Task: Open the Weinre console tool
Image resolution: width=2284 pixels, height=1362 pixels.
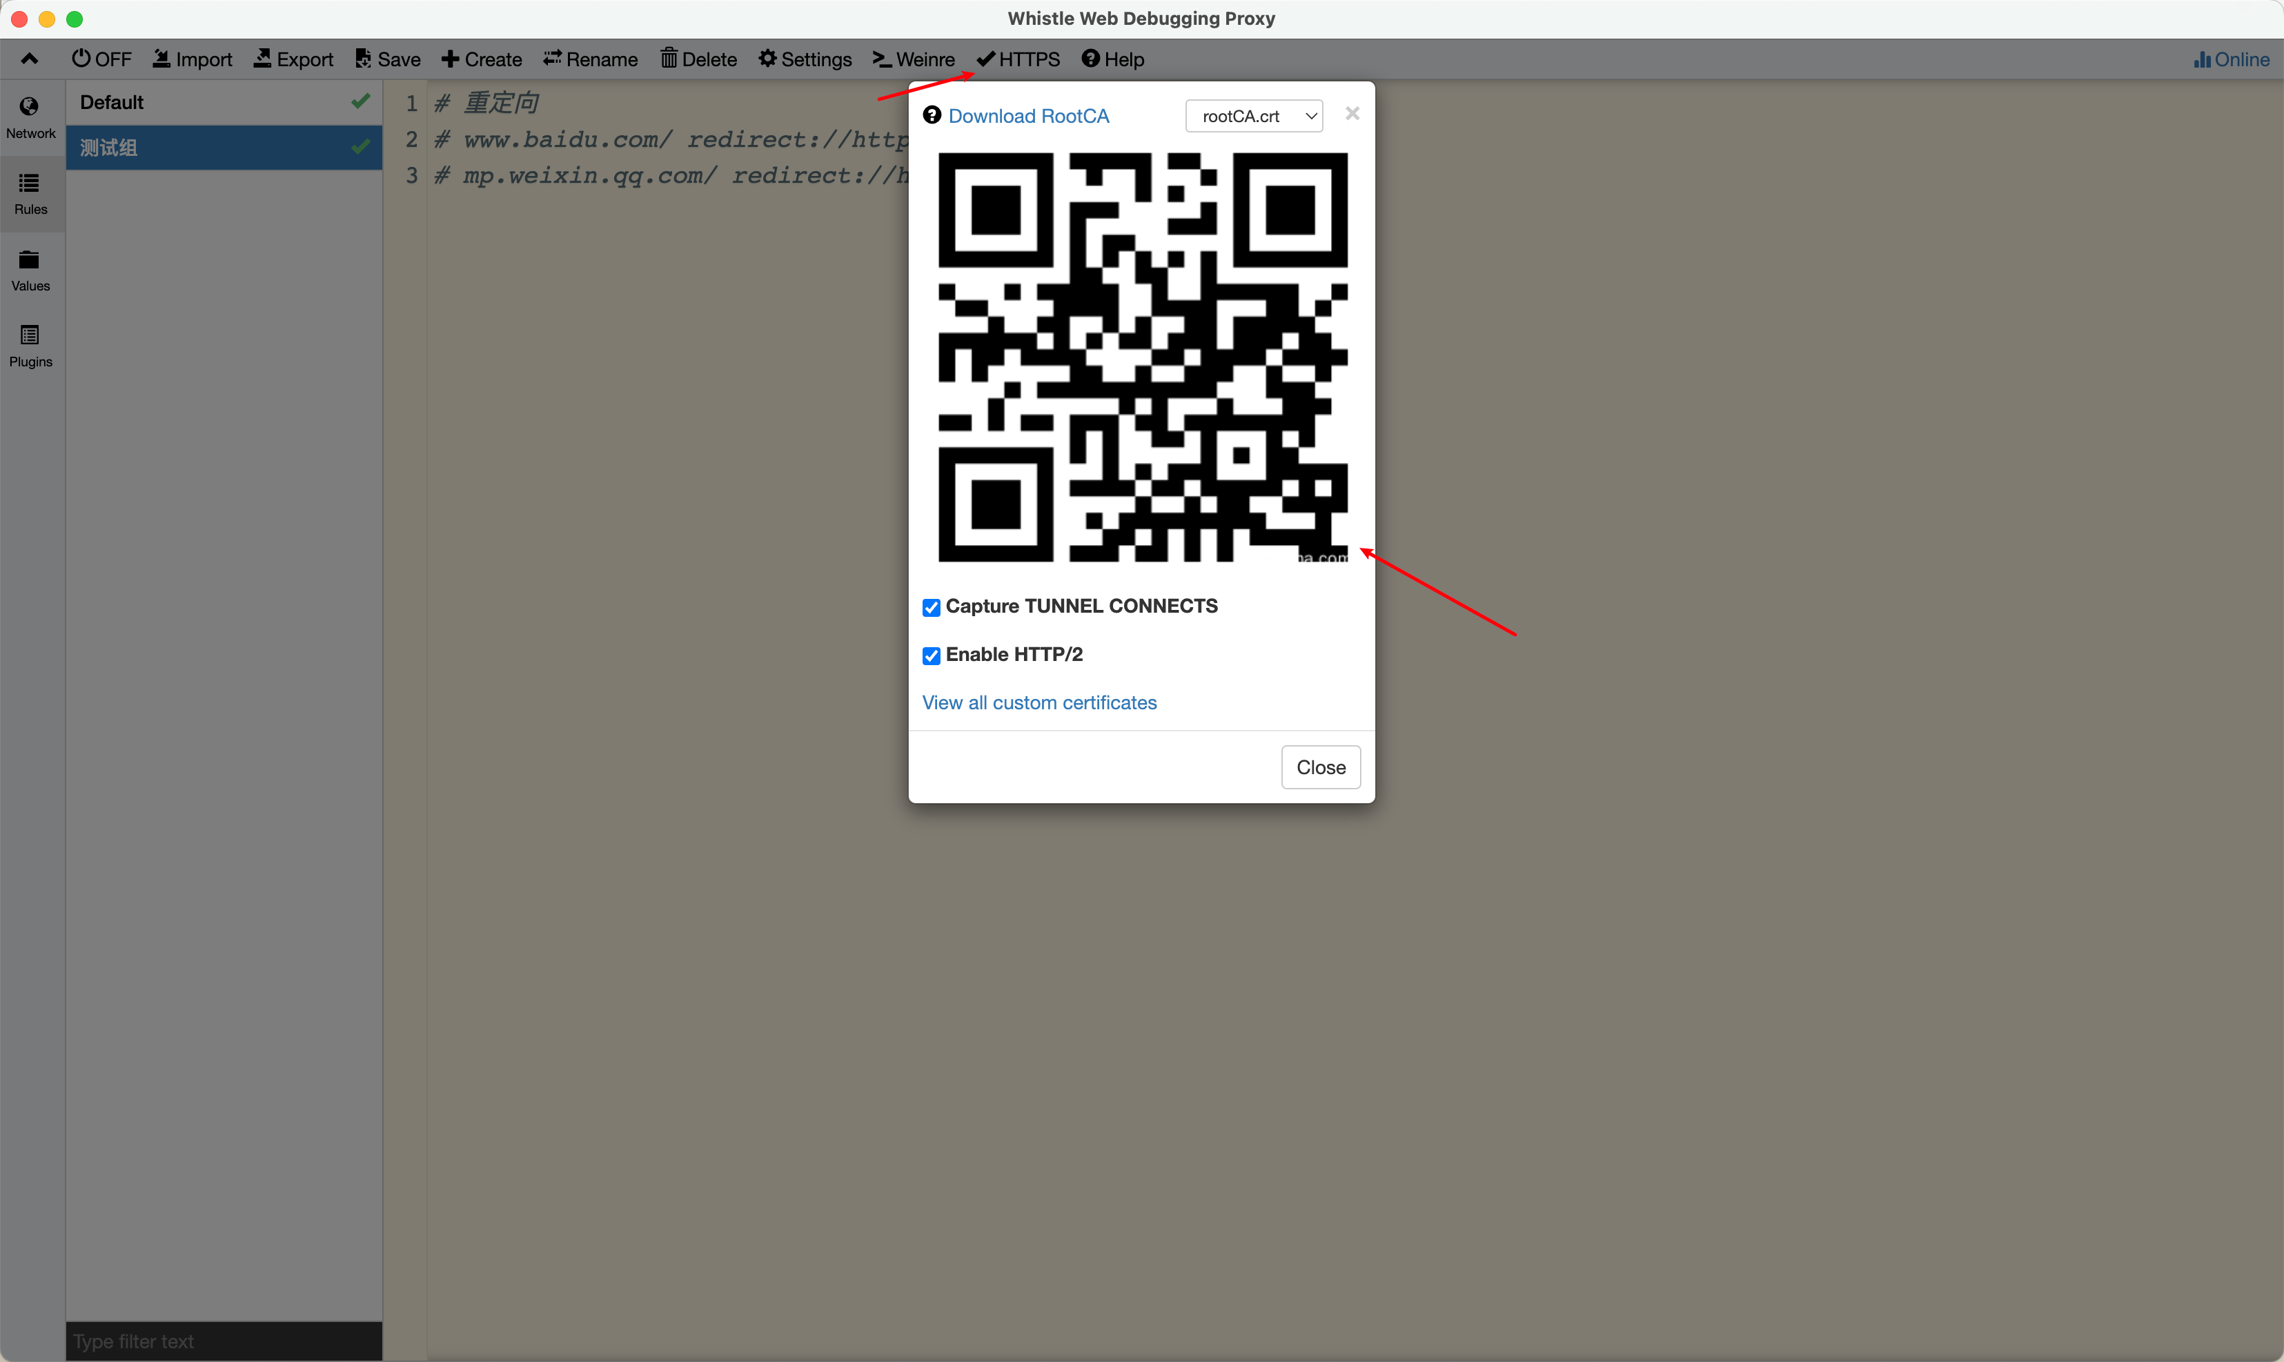Action: pos(913,59)
